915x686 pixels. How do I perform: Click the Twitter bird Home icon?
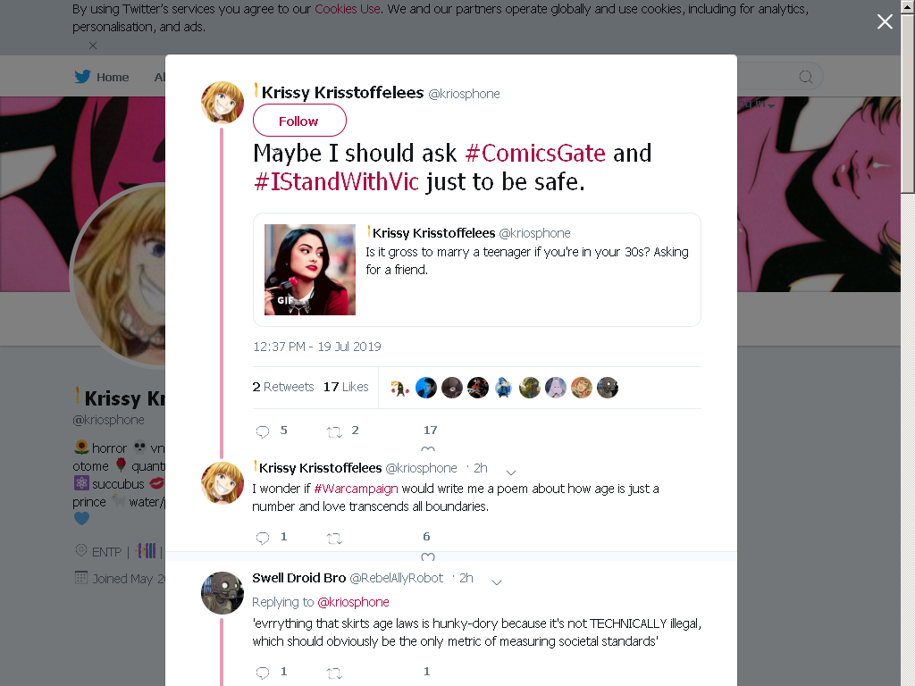(82, 77)
